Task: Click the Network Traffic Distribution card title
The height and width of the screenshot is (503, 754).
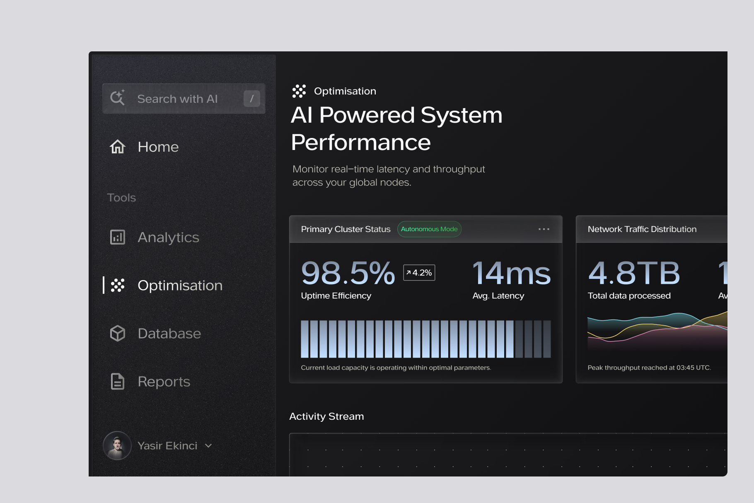Action: (x=642, y=229)
